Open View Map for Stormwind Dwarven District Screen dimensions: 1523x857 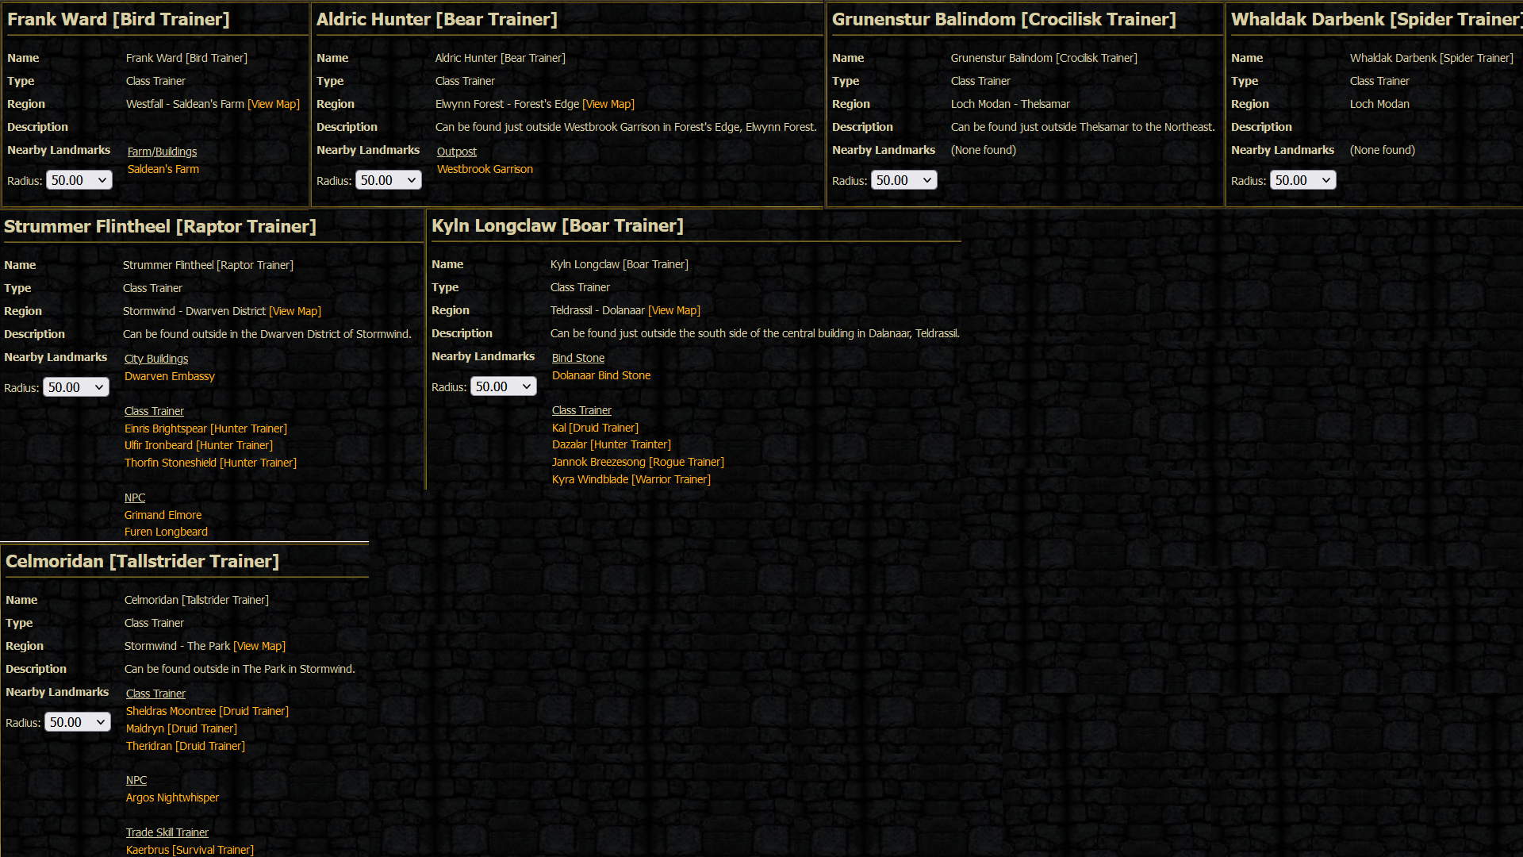[x=294, y=310]
